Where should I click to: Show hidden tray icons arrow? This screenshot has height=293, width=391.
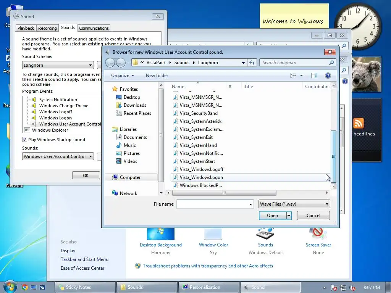pos(325,288)
